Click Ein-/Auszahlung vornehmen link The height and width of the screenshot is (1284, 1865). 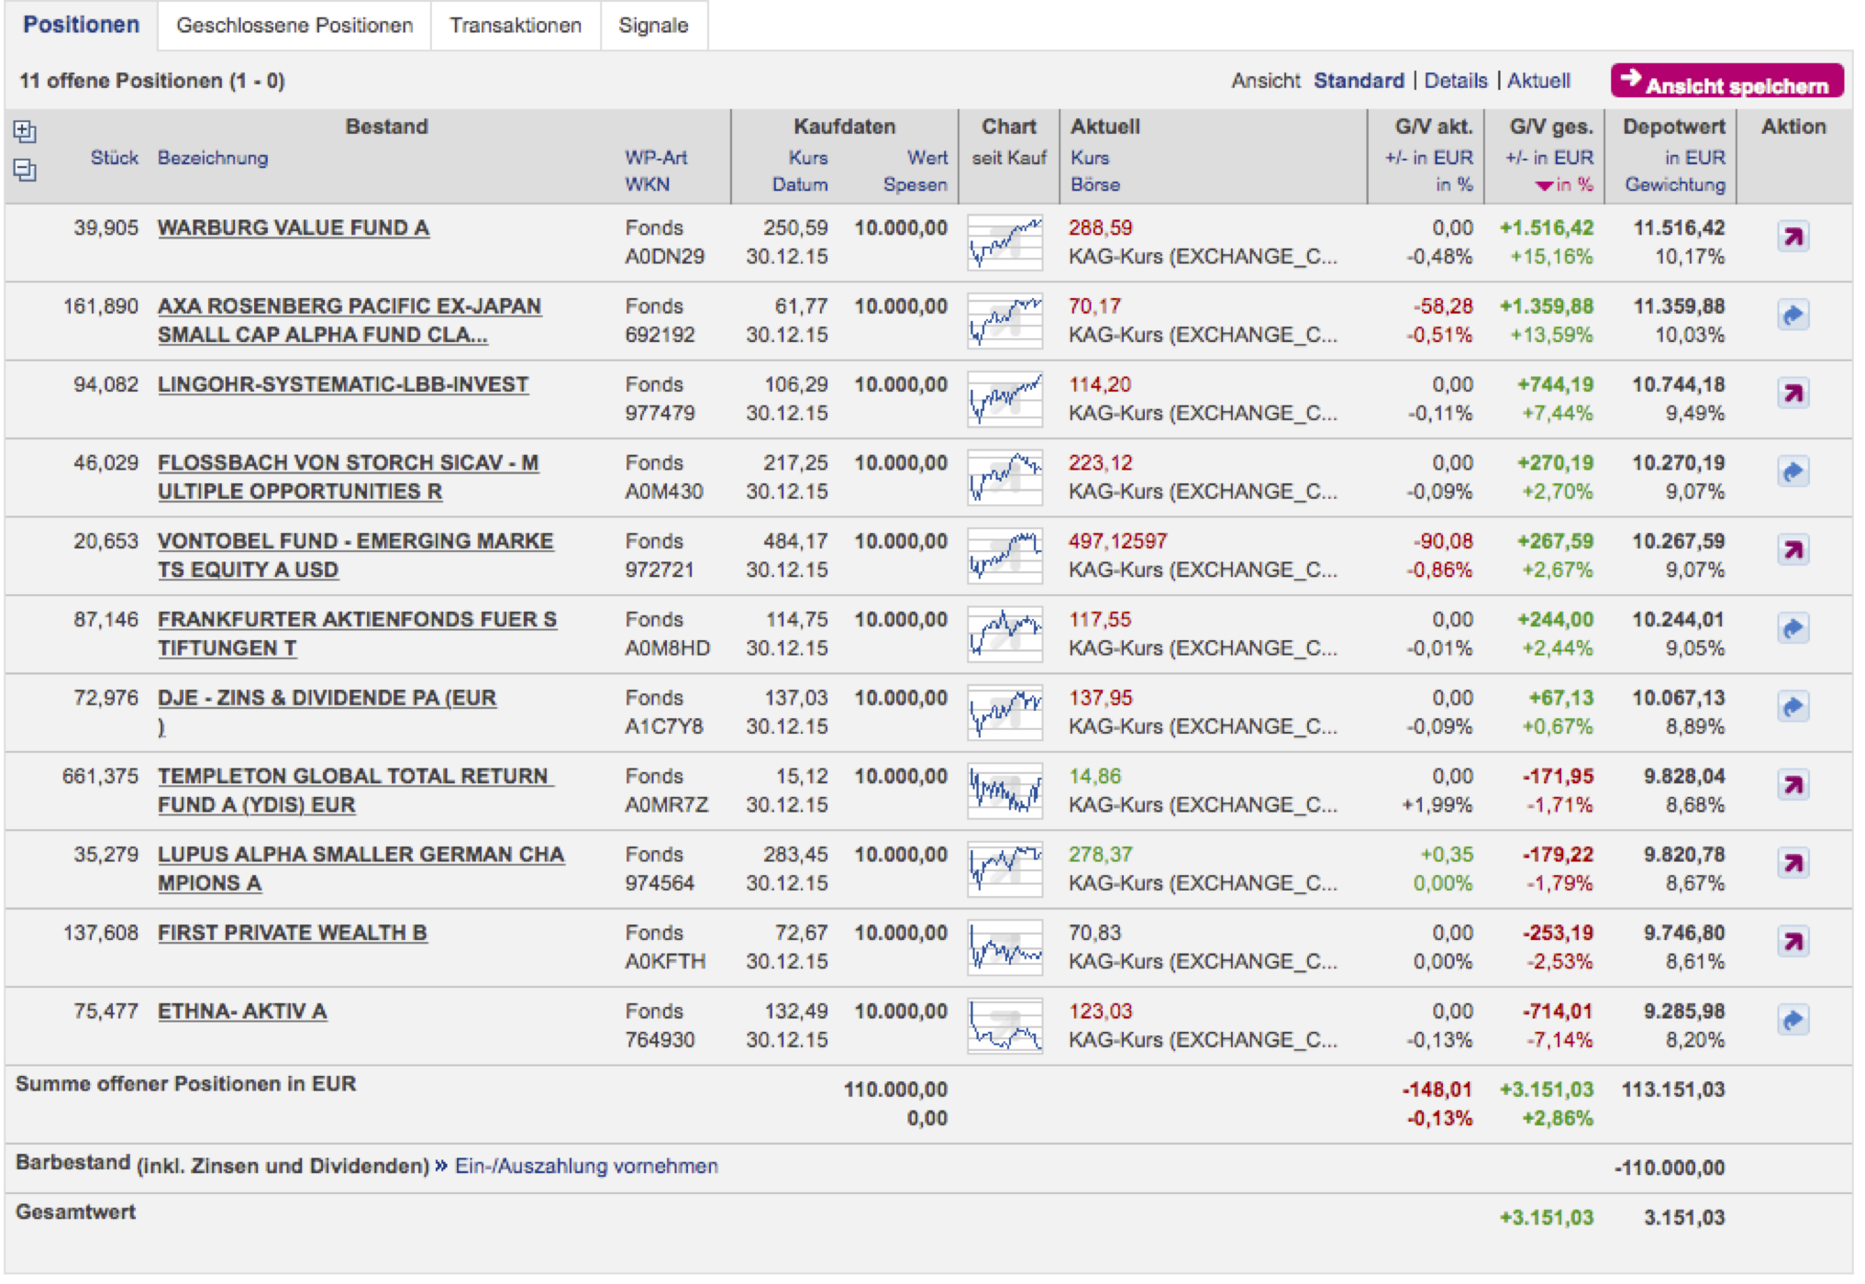pos(586,1166)
